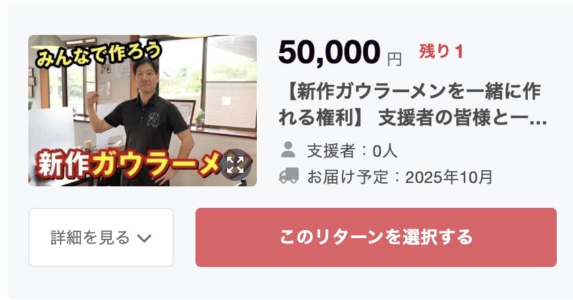
Task: Click the red 残り1 remaining label
Action: (442, 51)
